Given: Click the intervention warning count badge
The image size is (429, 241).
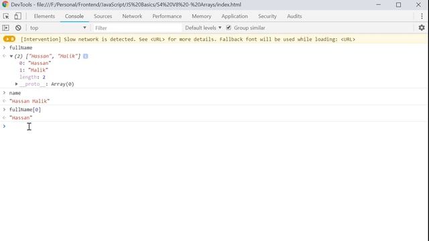Looking at the screenshot, I should pyautogui.click(x=9, y=39).
